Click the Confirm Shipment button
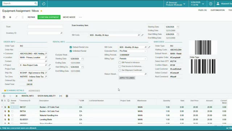 [x=49, y=17]
